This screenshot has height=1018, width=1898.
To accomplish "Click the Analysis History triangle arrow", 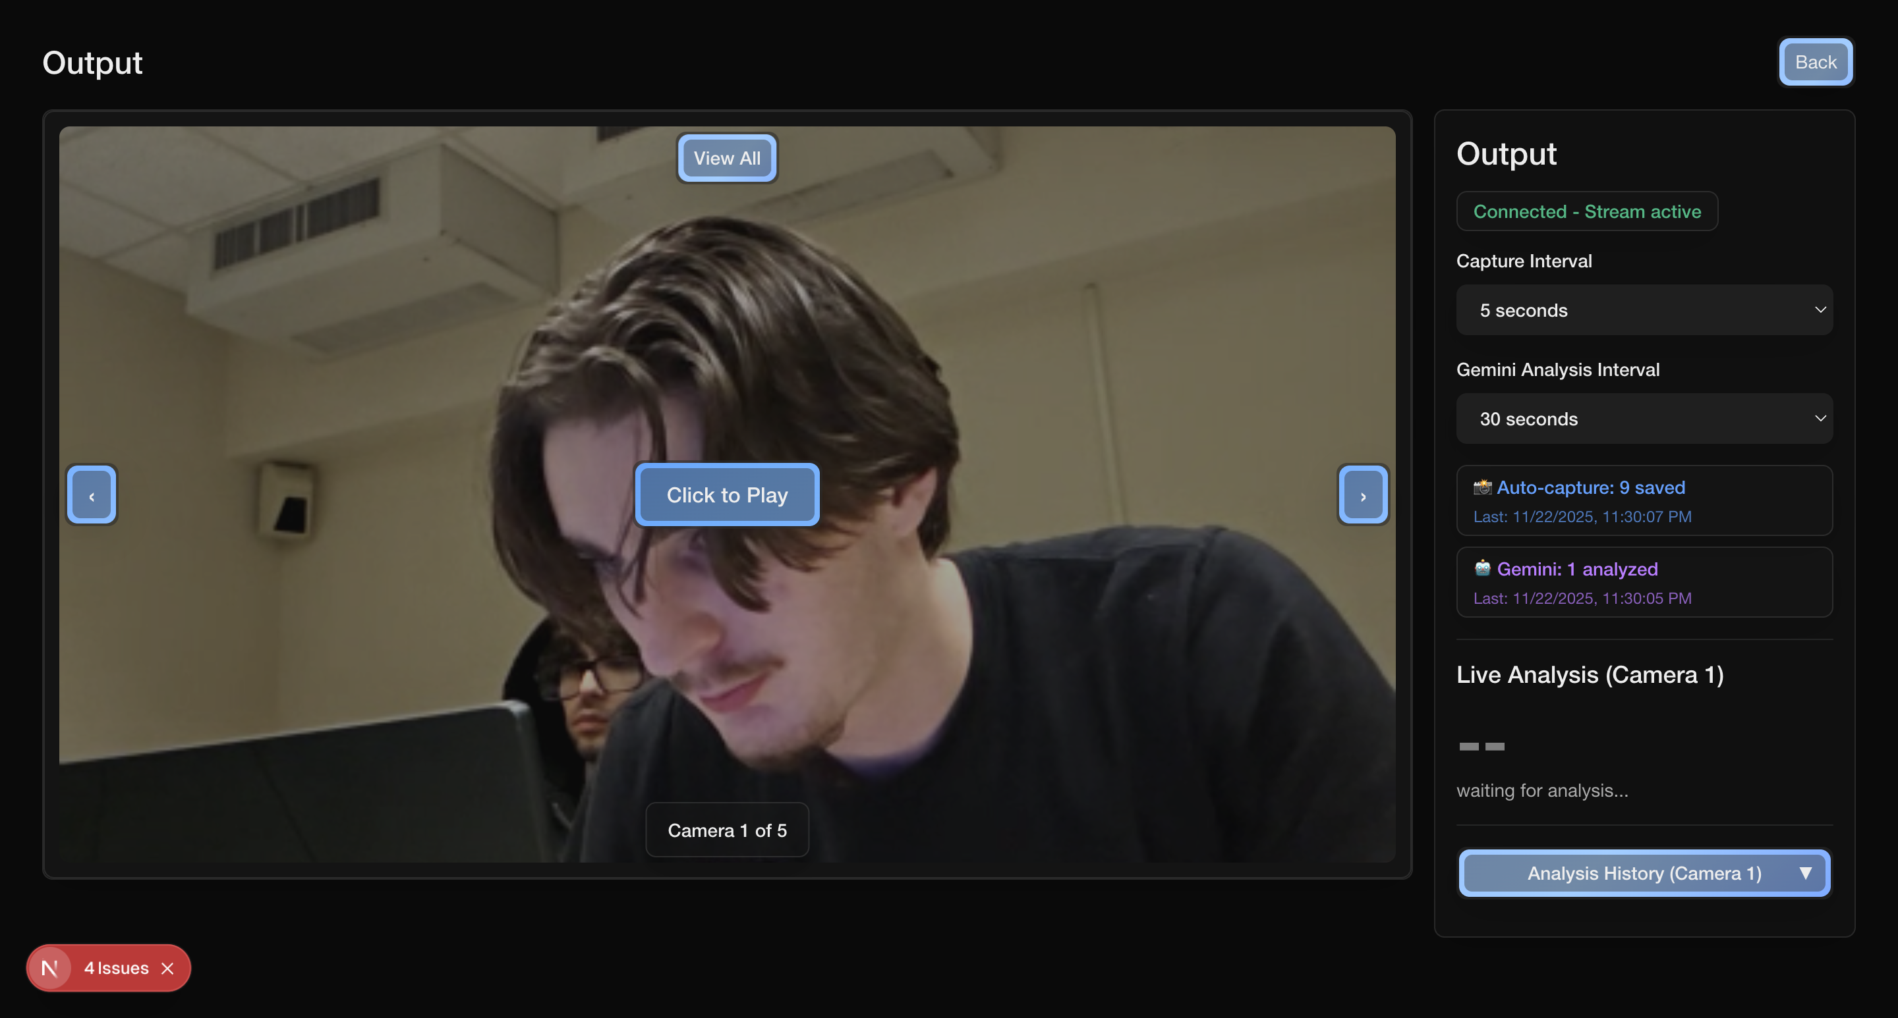I will (1804, 873).
